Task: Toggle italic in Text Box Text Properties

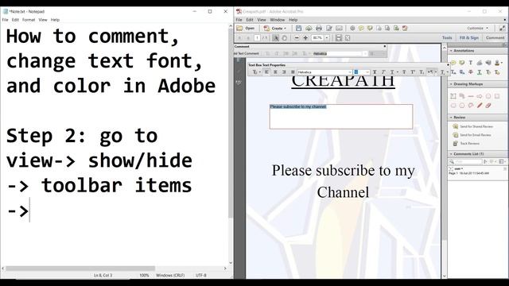Action: tap(383, 72)
